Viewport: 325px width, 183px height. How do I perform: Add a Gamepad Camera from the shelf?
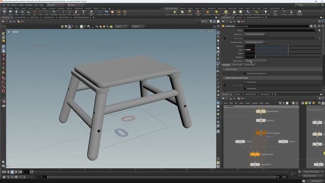point(300,13)
